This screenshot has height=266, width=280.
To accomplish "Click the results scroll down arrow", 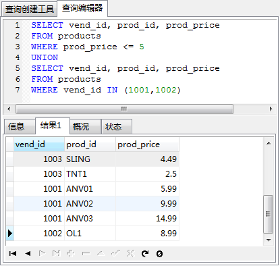I will (269, 240).
